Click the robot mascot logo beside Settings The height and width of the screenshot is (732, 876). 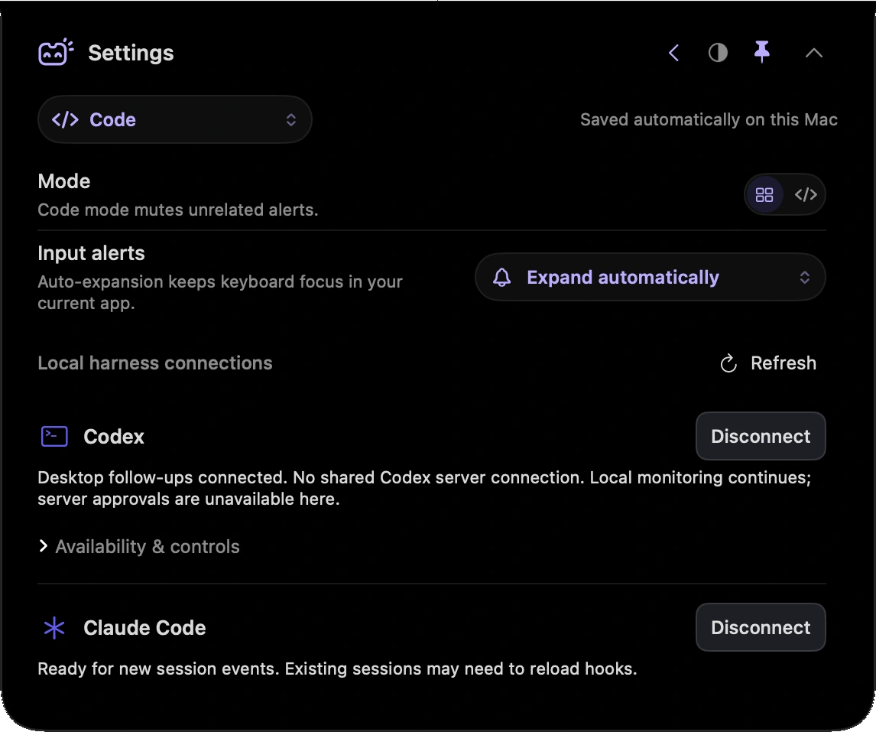tap(56, 53)
